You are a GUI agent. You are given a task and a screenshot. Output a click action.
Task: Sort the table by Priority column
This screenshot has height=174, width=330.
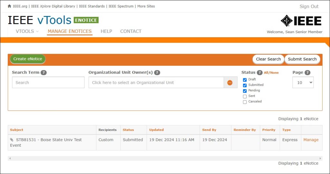coord(269,130)
